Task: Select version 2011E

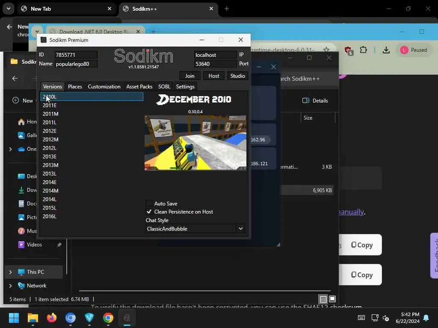Action: click(92, 105)
